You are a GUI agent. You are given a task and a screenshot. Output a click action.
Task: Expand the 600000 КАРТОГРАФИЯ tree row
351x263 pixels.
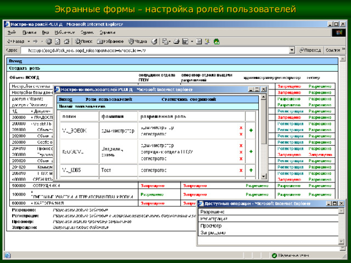click(32, 203)
